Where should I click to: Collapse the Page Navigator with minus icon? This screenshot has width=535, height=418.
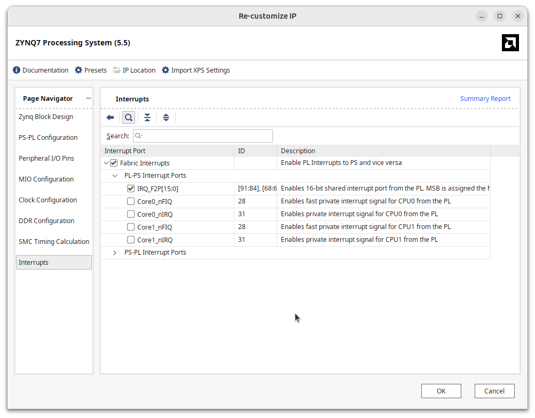(x=89, y=98)
